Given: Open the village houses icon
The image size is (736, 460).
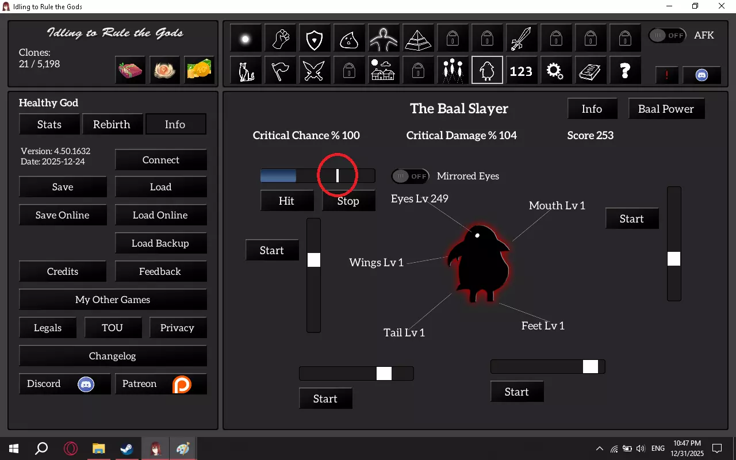Looking at the screenshot, I should pos(383,71).
